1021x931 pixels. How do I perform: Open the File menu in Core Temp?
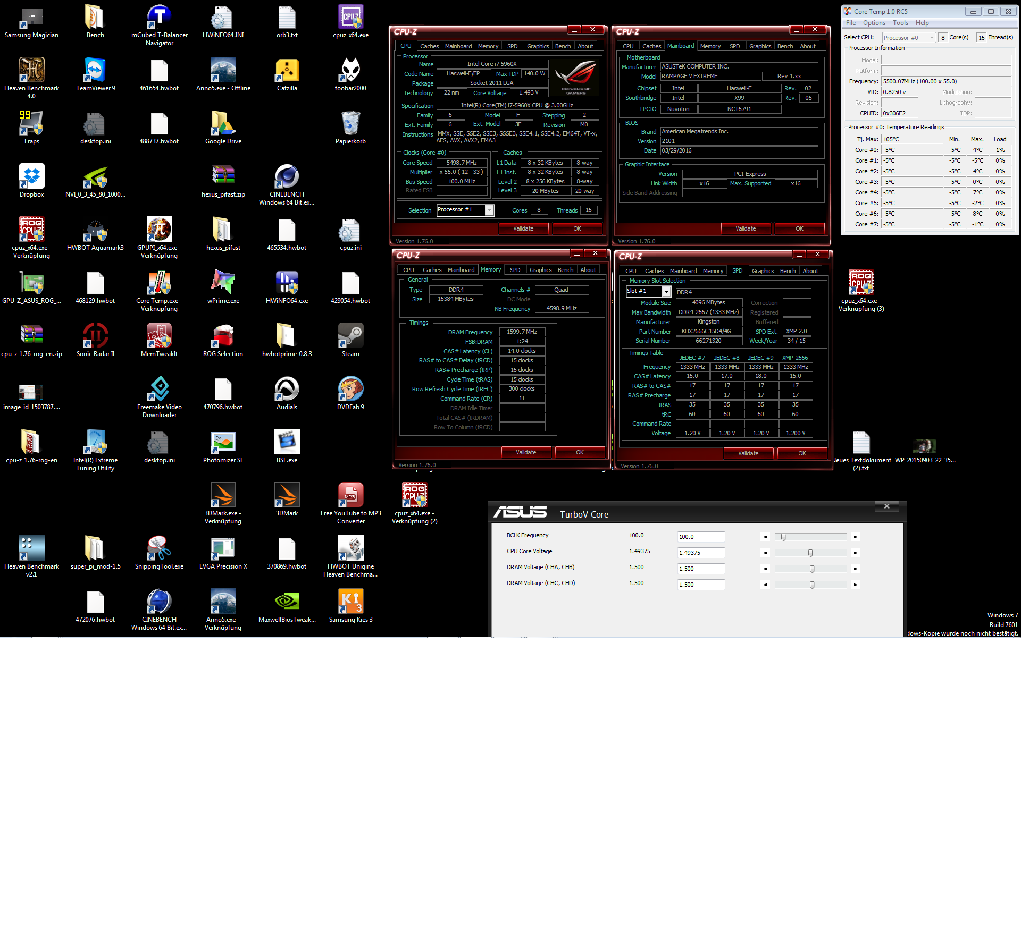pos(851,23)
